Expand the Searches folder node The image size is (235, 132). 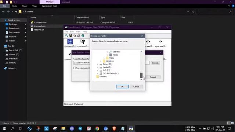[x=107, y=52]
